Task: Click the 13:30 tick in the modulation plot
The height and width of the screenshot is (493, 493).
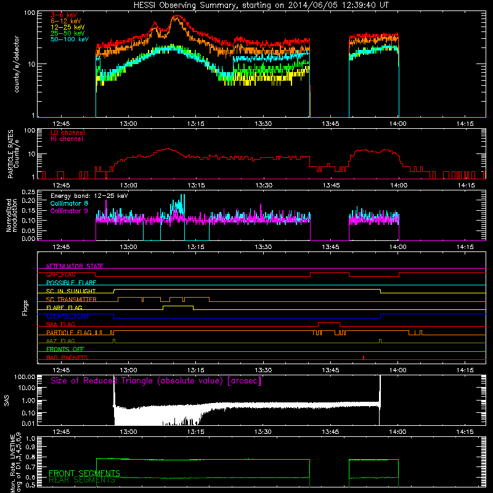Action: coord(263,247)
